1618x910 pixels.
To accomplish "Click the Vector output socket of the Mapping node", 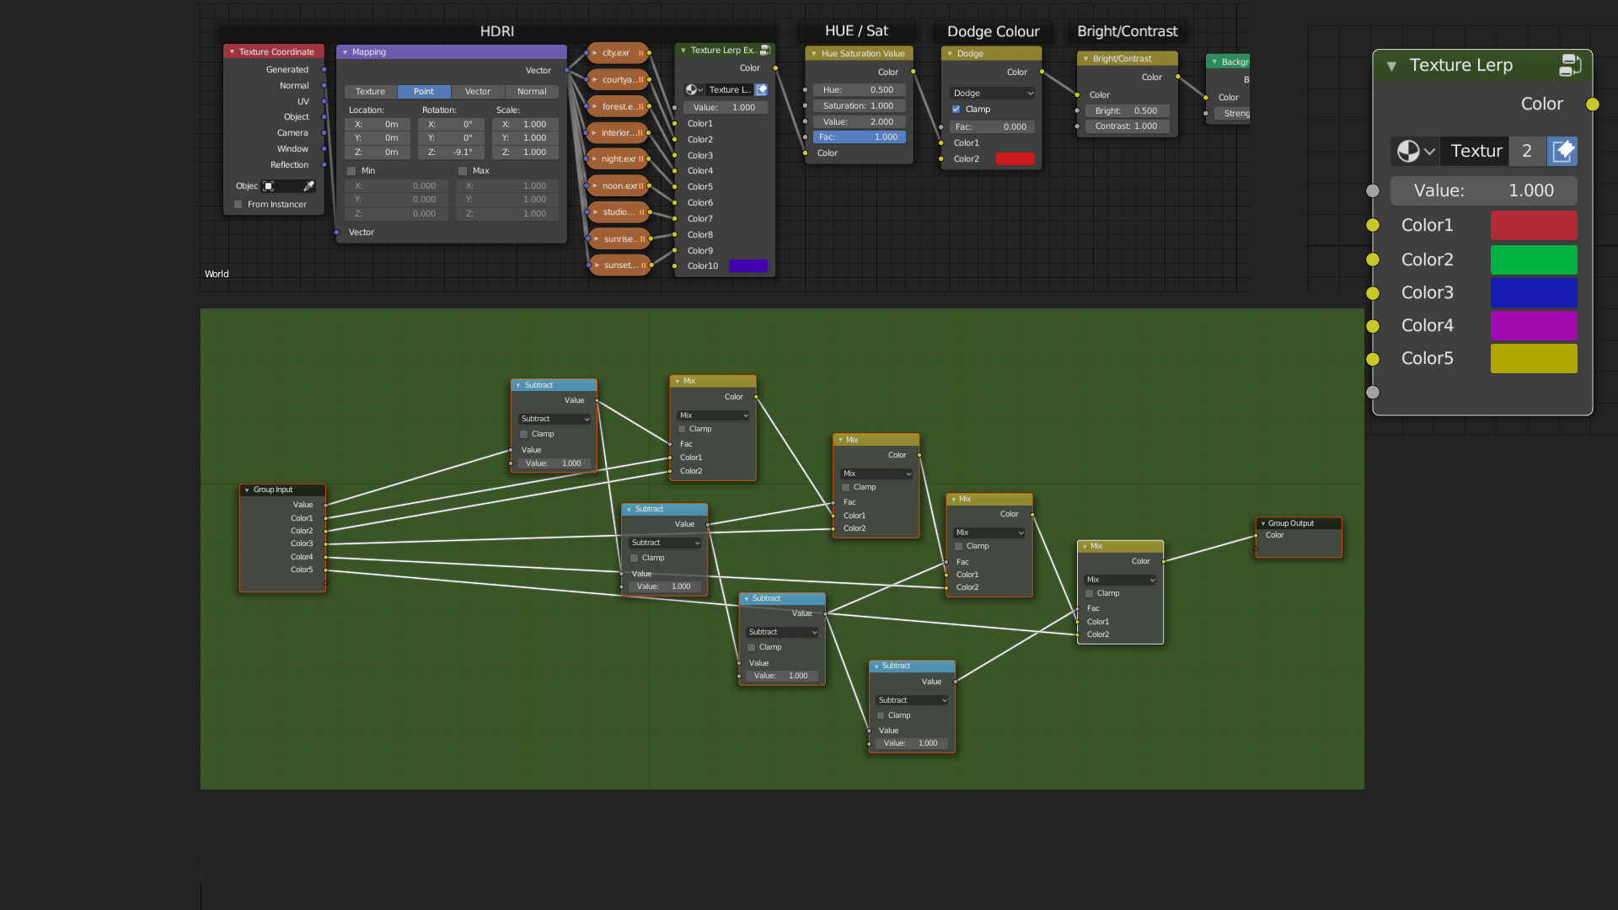I will pyautogui.click(x=567, y=71).
